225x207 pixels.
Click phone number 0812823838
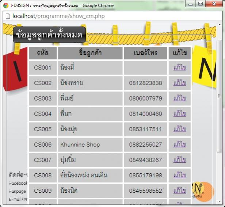(145, 83)
